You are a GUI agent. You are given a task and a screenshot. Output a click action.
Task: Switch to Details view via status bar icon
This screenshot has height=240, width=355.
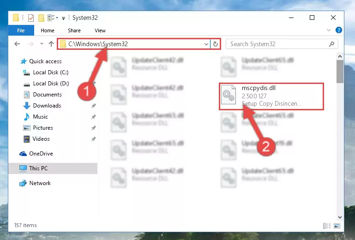(x=327, y=226)
